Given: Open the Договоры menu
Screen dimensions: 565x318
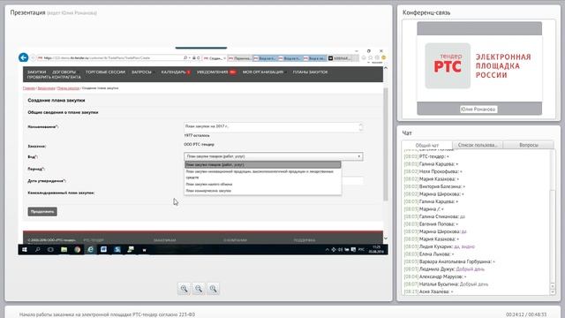Looking at the screenshot, I should 64,72.
